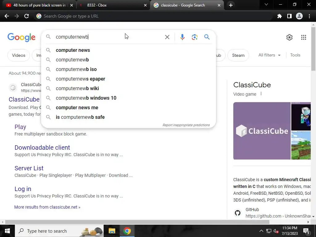Show hidden system tray icons
Viewport: 316px width, 237px height.
pyautogui.click(x=261, y=231)
